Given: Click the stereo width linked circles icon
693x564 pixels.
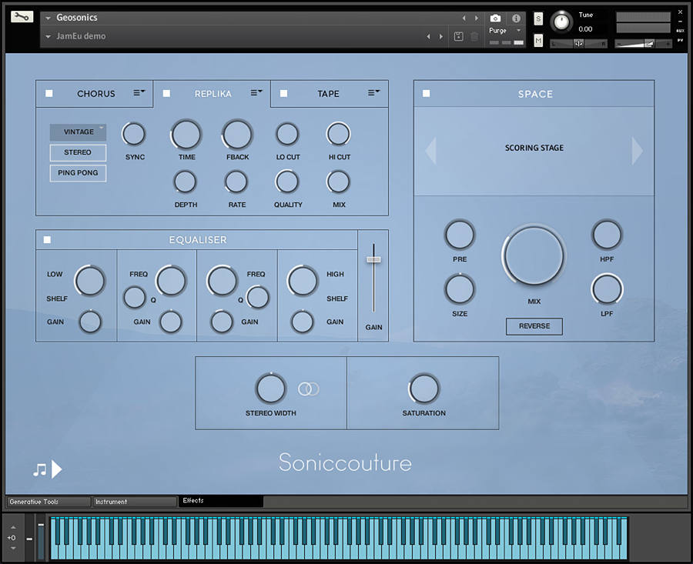Looking at the screenshot, I should point(308,389).
